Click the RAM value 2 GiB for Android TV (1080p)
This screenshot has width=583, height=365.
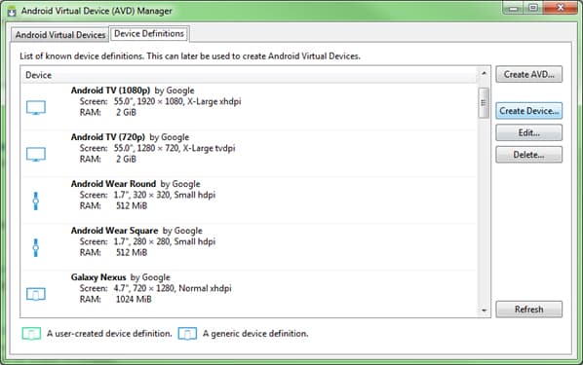tap(126, 113)
